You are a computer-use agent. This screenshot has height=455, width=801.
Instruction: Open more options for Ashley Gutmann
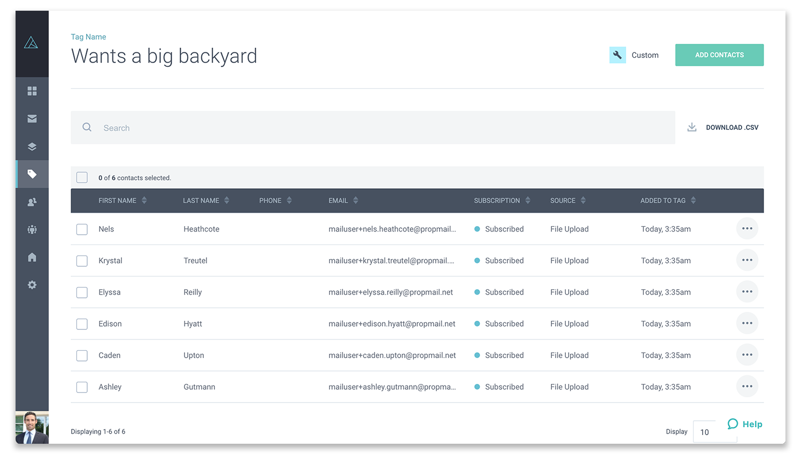[747, 387]
